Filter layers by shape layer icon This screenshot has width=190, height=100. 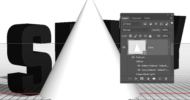pyautogui.click(x=161, y=24)
